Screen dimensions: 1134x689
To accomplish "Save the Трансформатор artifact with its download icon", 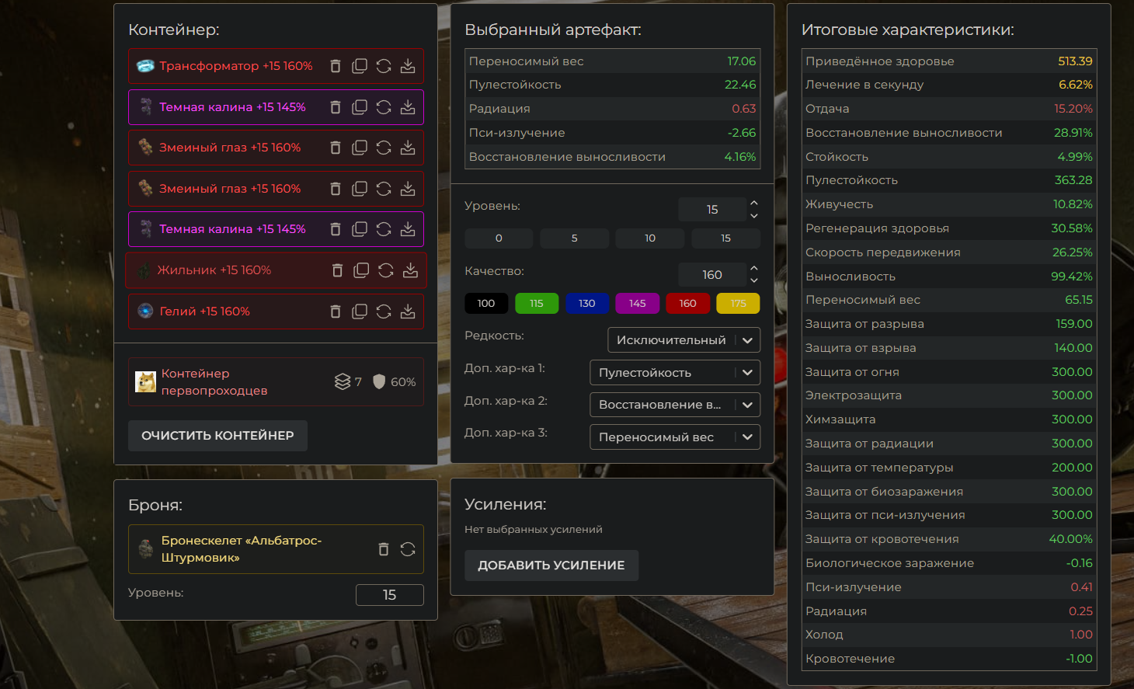I will (x=408, y=66).
